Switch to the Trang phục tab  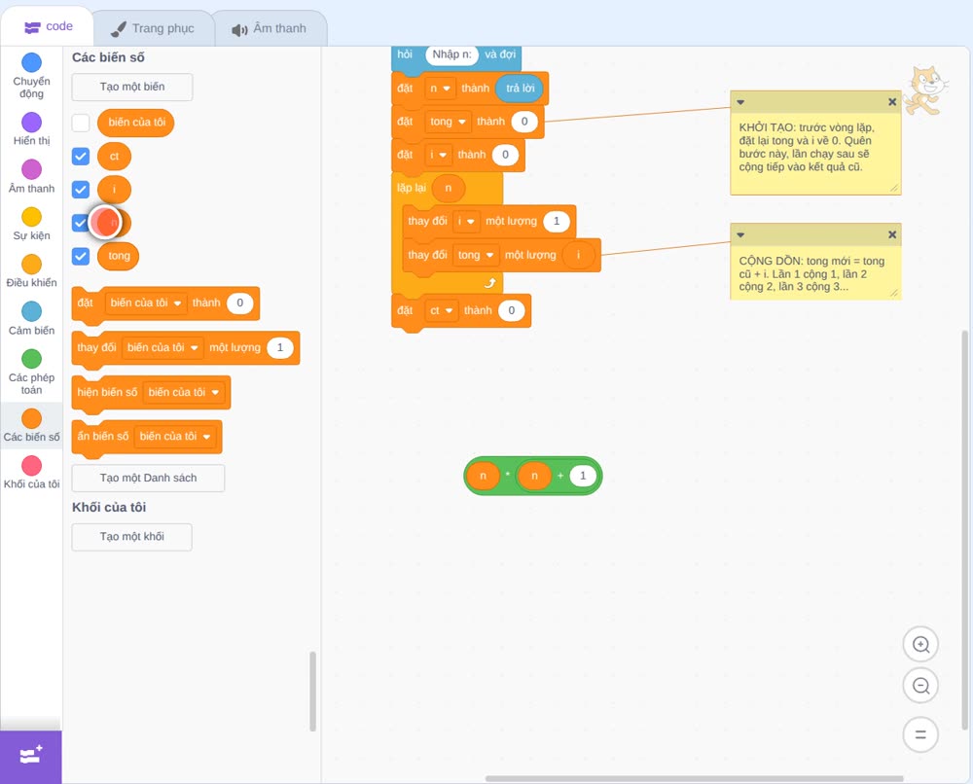(153, 28)
